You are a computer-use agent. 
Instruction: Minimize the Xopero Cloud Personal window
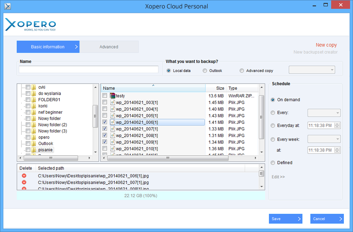click(314, 5)
